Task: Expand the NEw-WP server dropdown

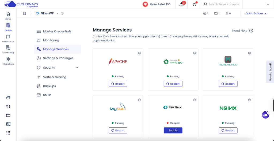Action: pos(57,13)
